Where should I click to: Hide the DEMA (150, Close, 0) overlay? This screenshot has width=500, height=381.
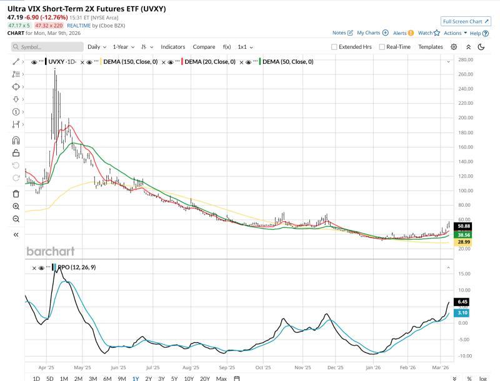pos(89,62)
